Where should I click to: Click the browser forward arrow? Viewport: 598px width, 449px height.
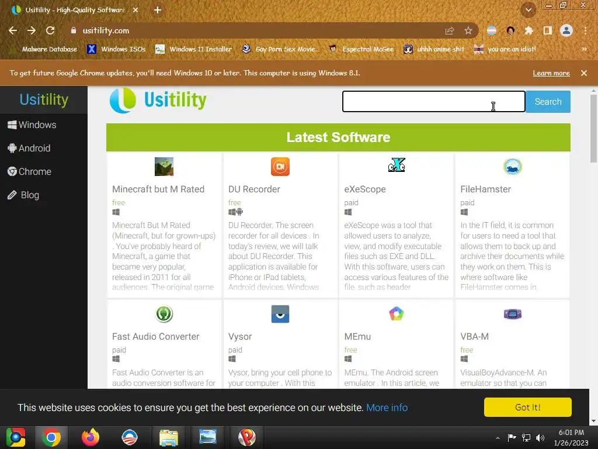point(32,30)
